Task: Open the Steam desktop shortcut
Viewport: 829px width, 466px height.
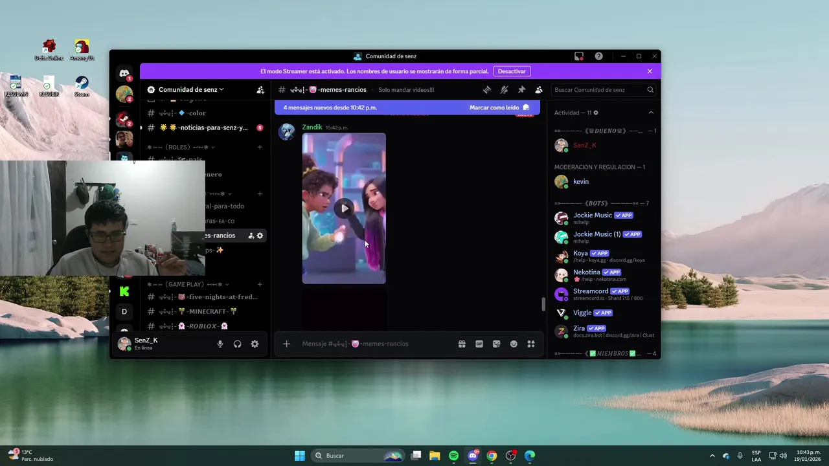Action: 82,86
